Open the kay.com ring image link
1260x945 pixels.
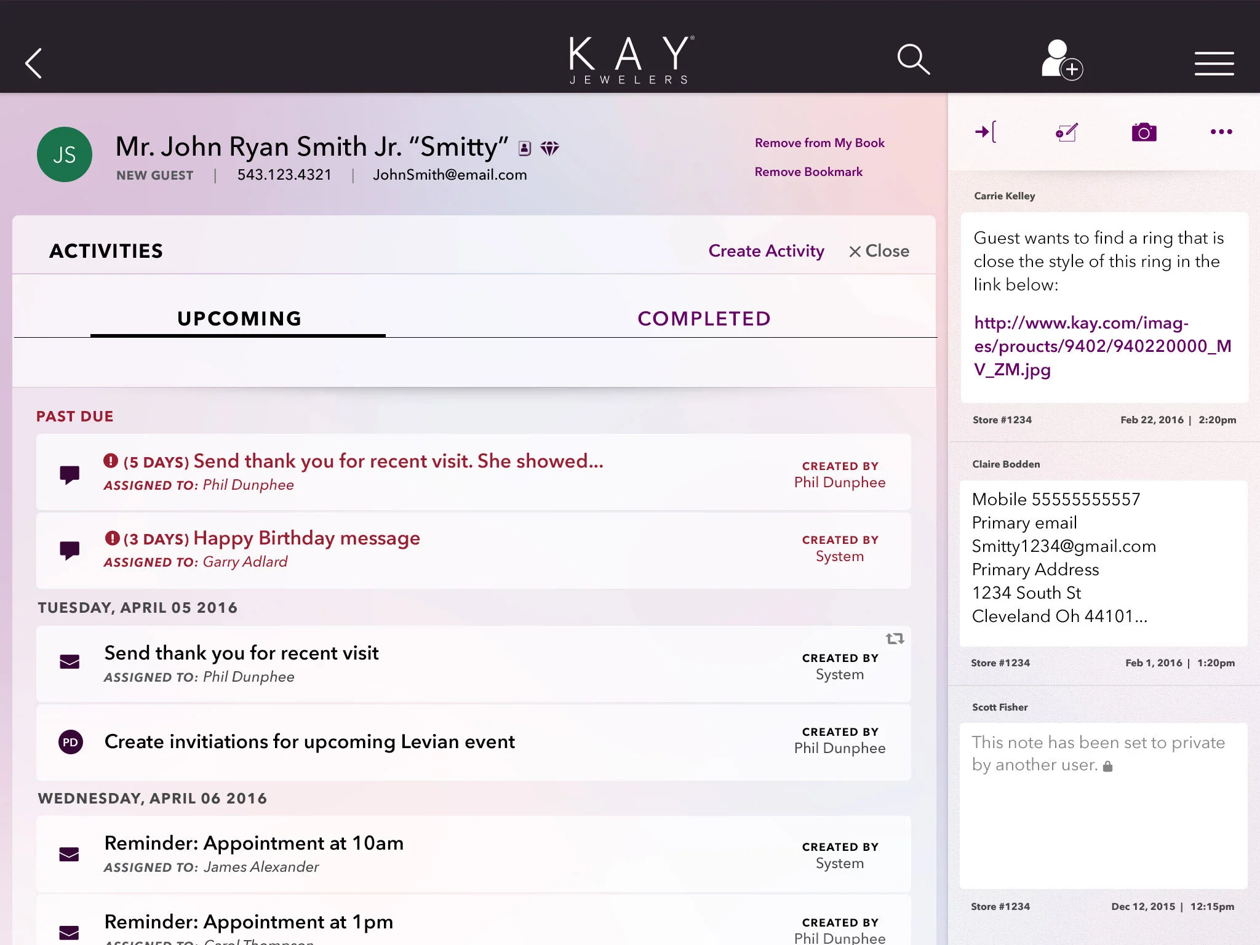click(1101, 346)
